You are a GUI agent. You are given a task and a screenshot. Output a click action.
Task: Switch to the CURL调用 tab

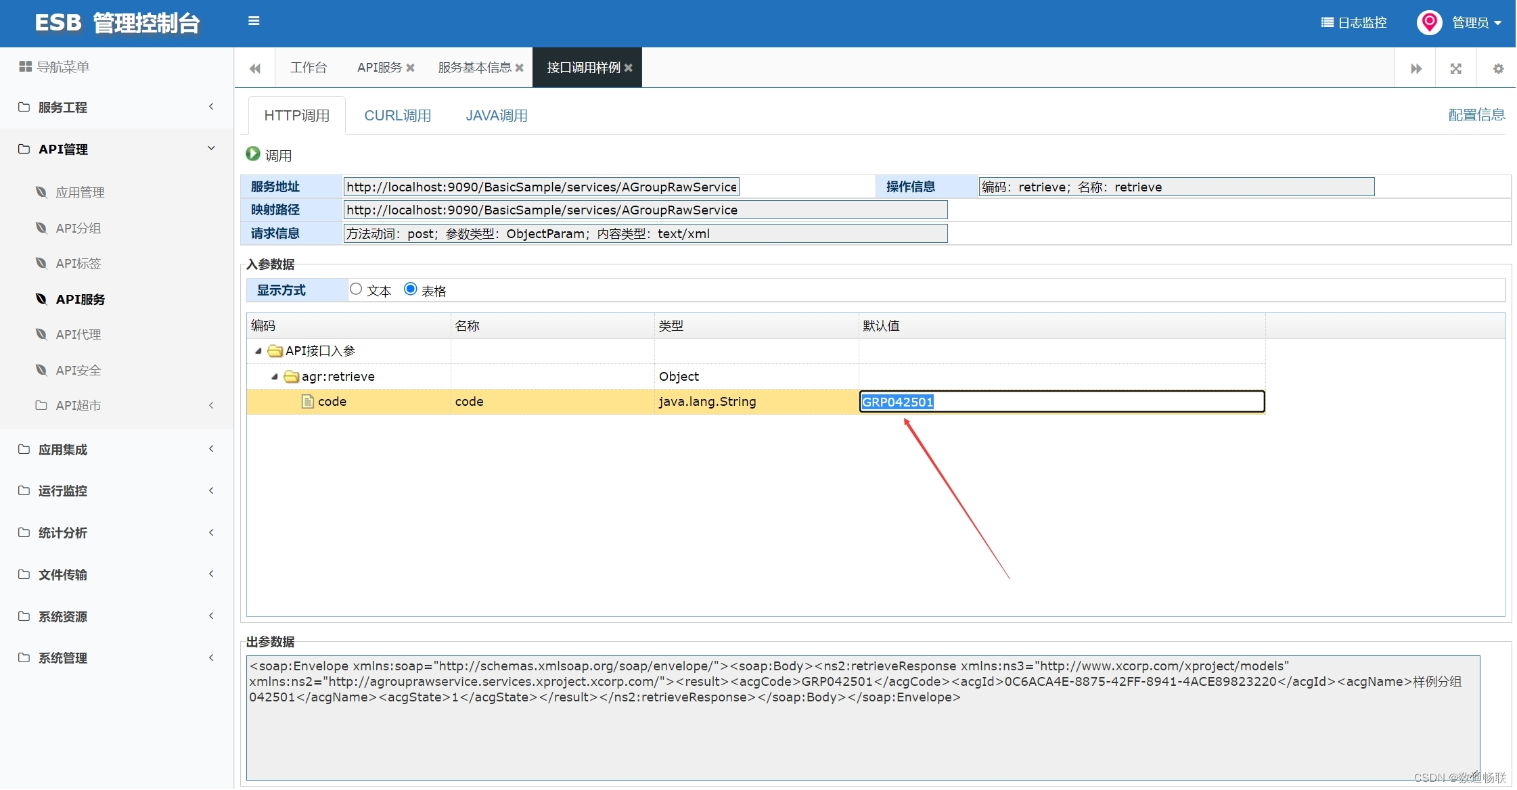coord(398,116)
